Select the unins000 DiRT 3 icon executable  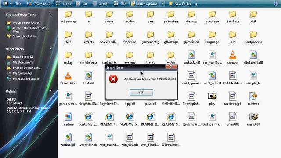253,119
